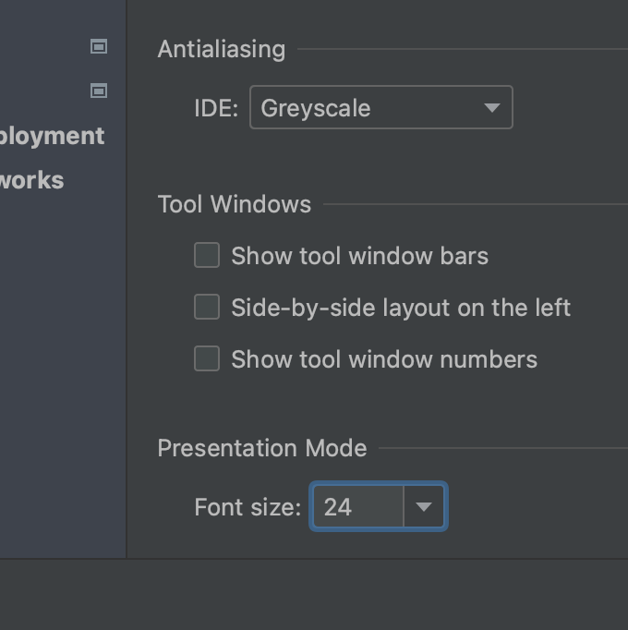The image size is (628, 630).
Task: Click the Antialiasing section heading
Action: tap(222, 49)
